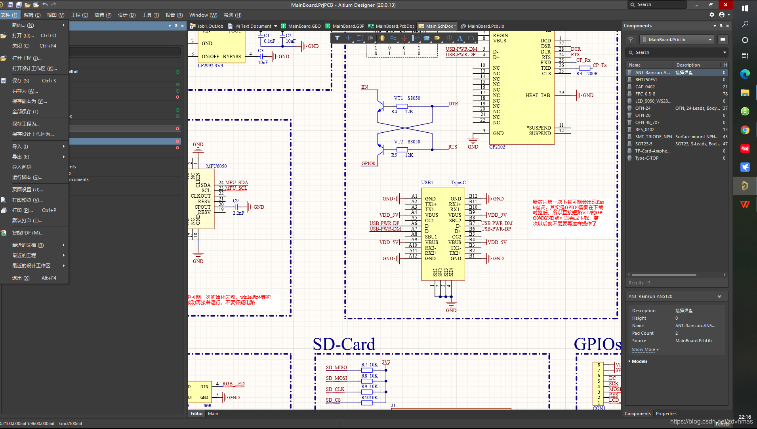Switch to the Job1.OutJob tab
The image size is (757, 429).
tap(207, 26)
